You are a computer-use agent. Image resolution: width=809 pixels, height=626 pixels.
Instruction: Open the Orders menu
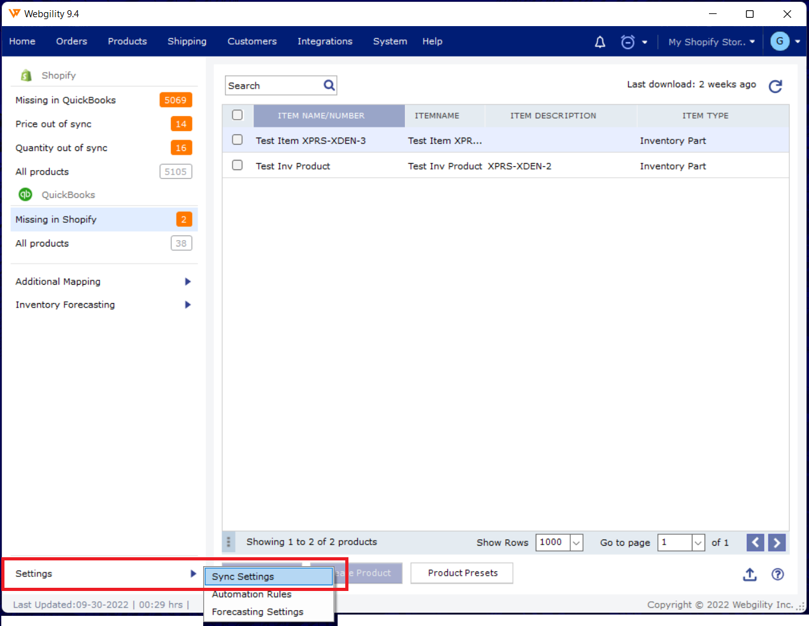(x=71, y=41)
